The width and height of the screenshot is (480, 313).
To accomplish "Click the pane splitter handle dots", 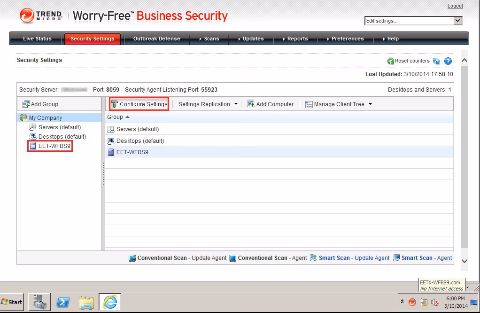I will [103, 173].
